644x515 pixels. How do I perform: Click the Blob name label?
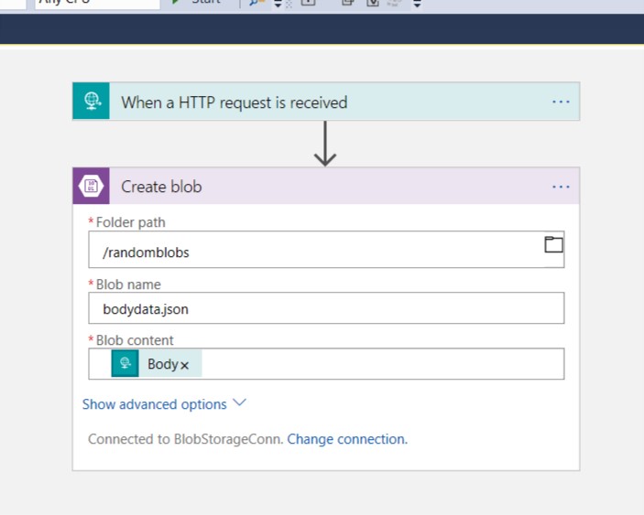click(128, 284)
